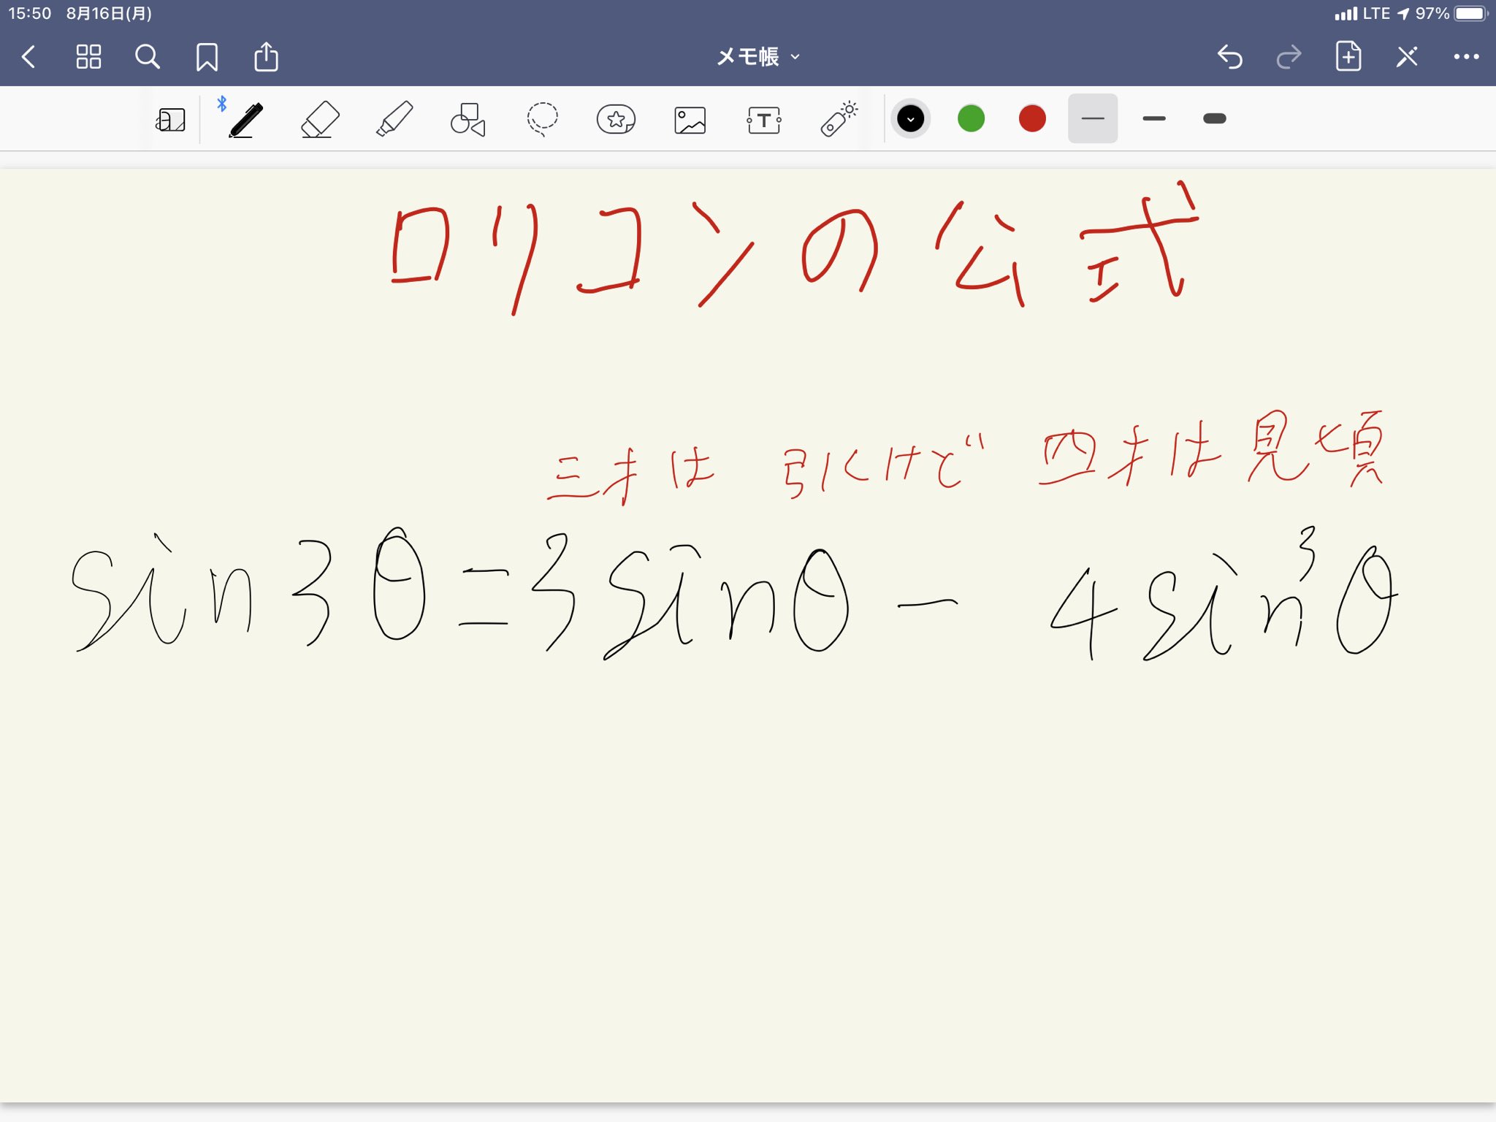Select the thickest pen stroke width

point(1214,118)
